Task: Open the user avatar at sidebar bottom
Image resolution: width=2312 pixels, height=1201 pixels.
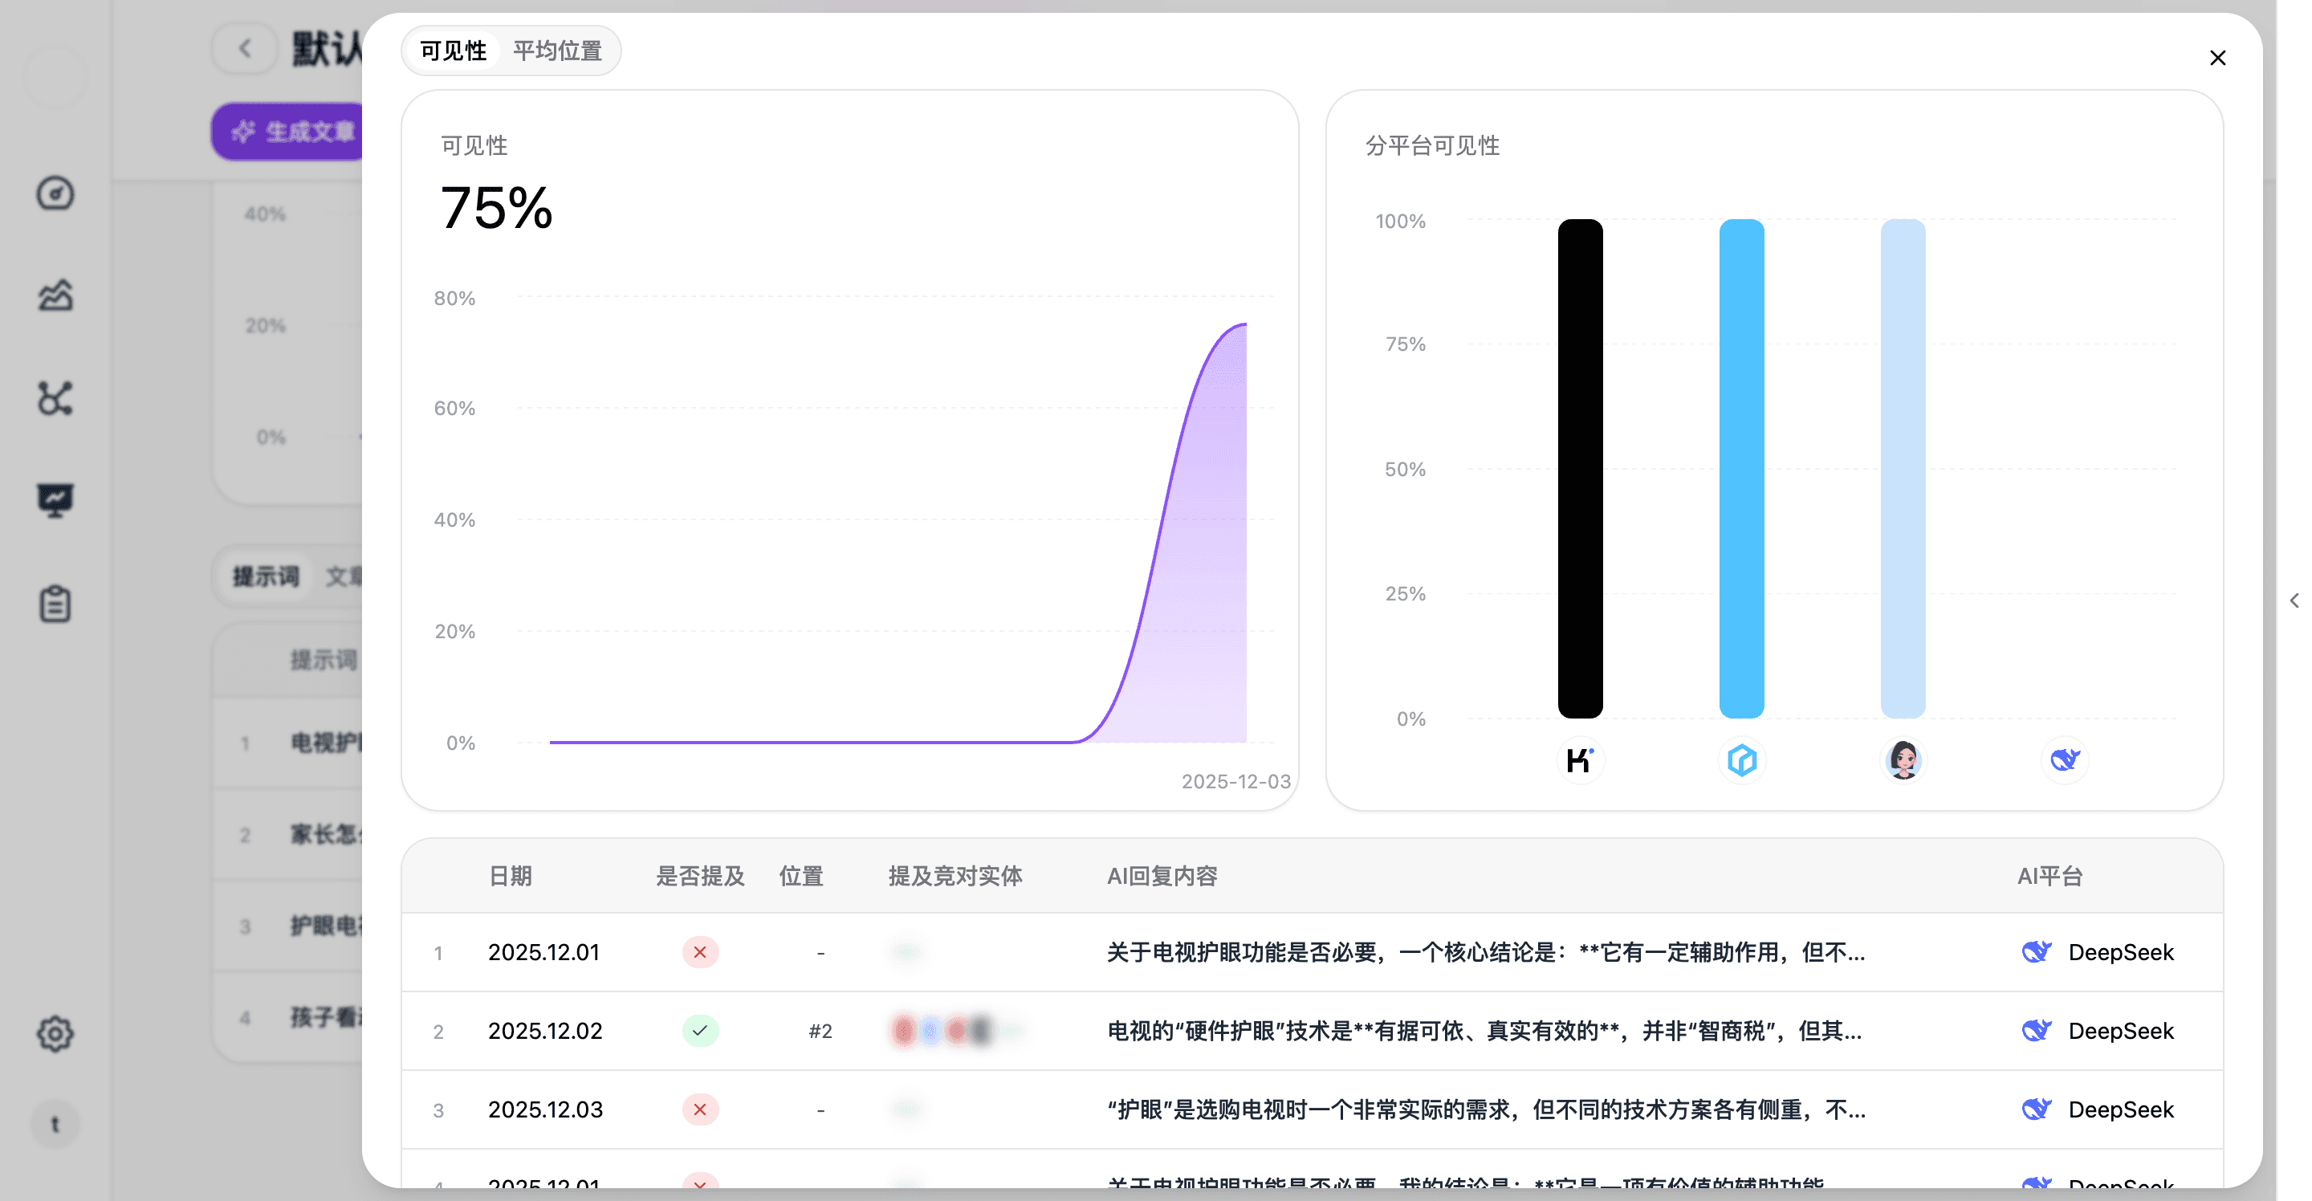Action: coord(55,1124)
